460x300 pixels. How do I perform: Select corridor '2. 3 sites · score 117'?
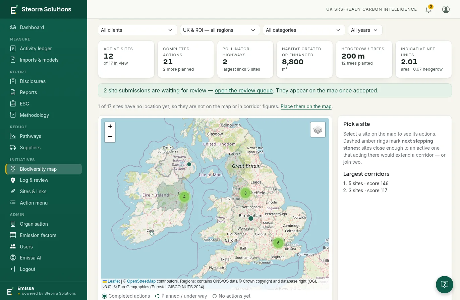(x=365, y=191)
